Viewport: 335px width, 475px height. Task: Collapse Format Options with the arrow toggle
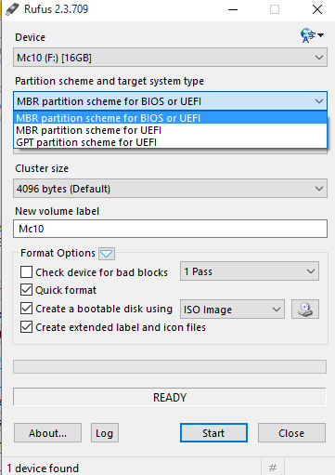coord(107,254)
